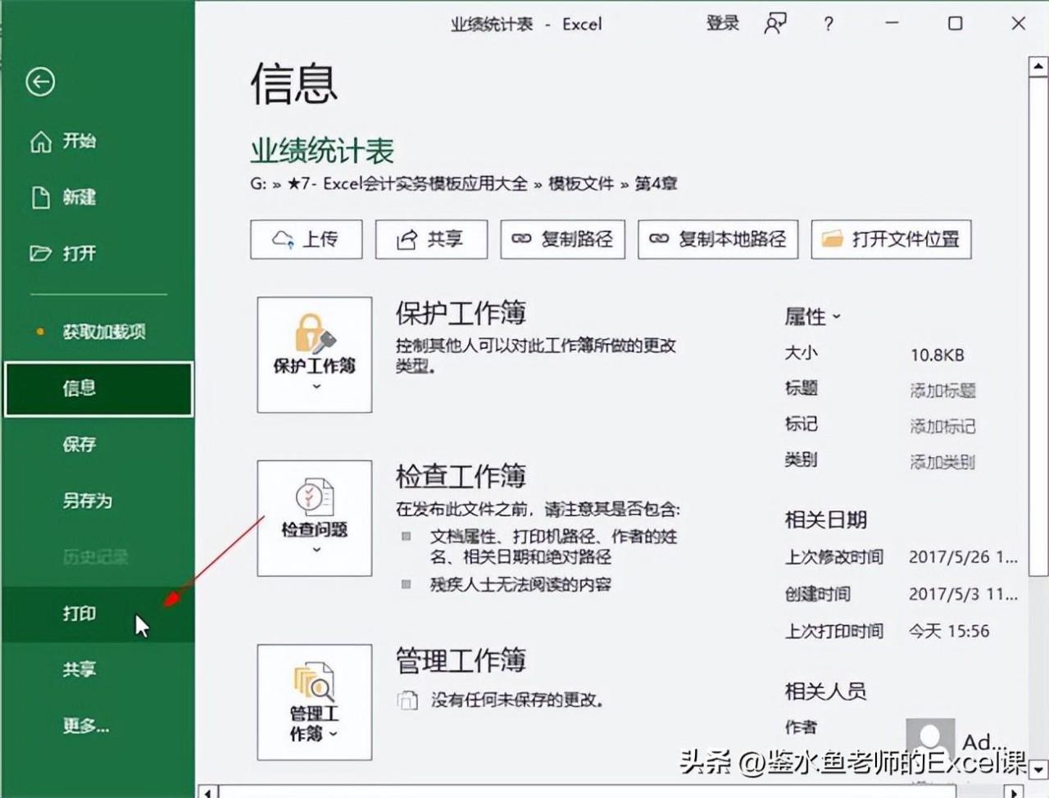This screenshot has width=1049, height=798.
Task: Click 登录 in the title bar
Action: pyautogui.click(x=722, y=24)
